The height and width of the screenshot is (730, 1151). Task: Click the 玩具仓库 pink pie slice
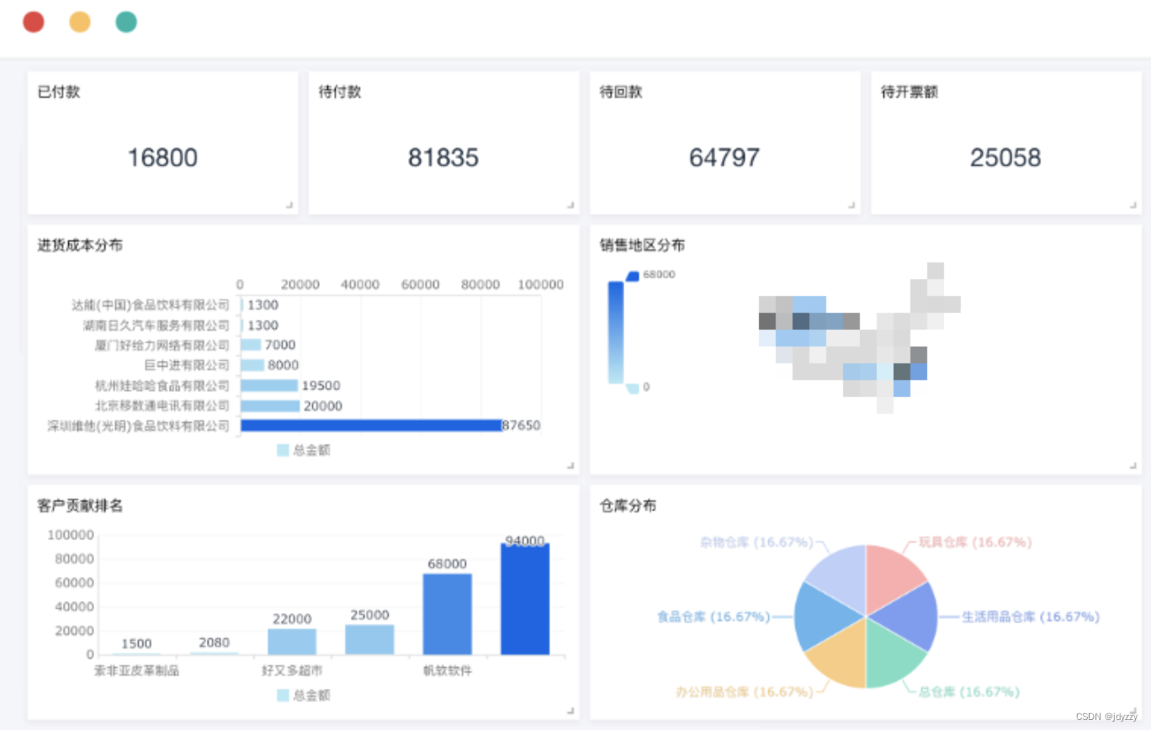tap(892, 576)
